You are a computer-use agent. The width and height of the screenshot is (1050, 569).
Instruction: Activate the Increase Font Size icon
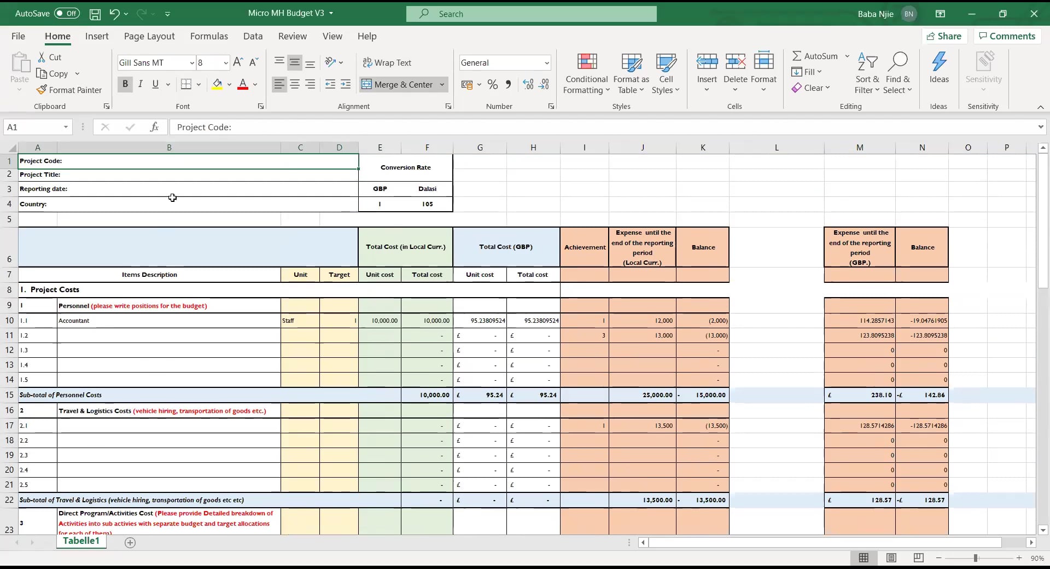pyautogui.click(x=238, y=62)
